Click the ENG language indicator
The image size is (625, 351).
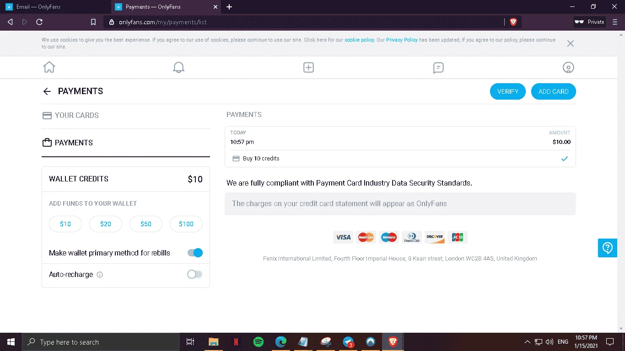pos(563,342)
